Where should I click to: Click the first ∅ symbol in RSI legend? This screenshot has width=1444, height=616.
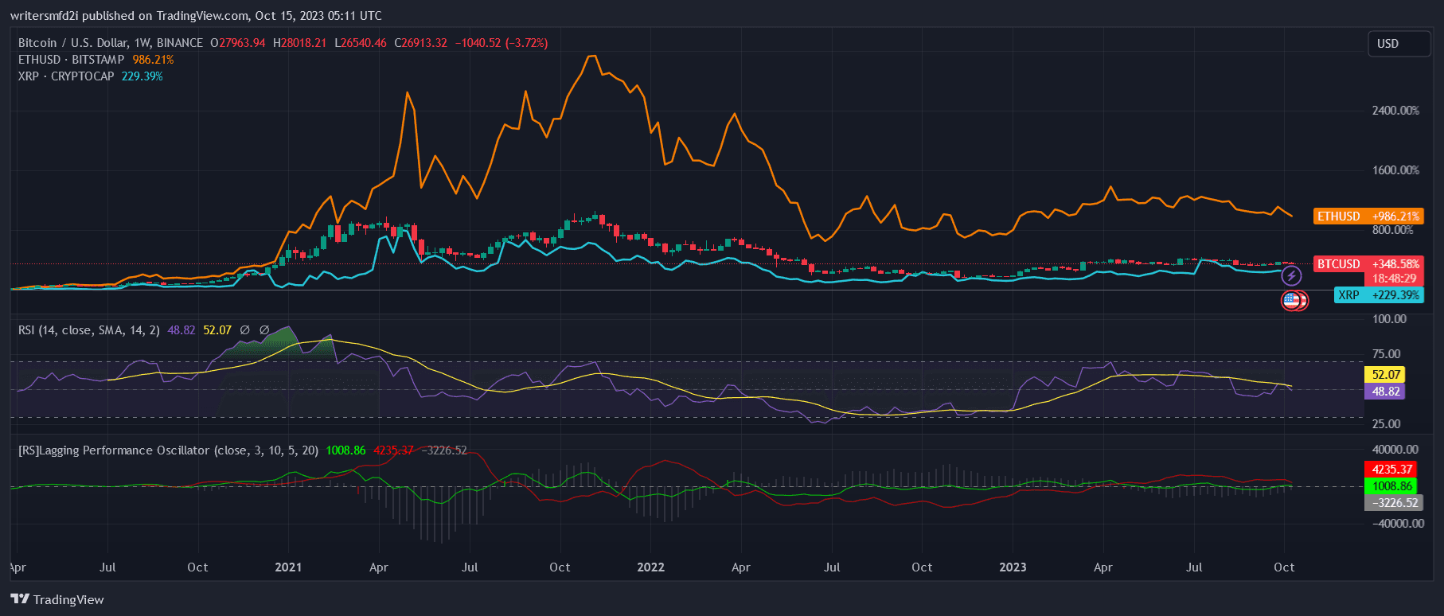click(244, 330)
